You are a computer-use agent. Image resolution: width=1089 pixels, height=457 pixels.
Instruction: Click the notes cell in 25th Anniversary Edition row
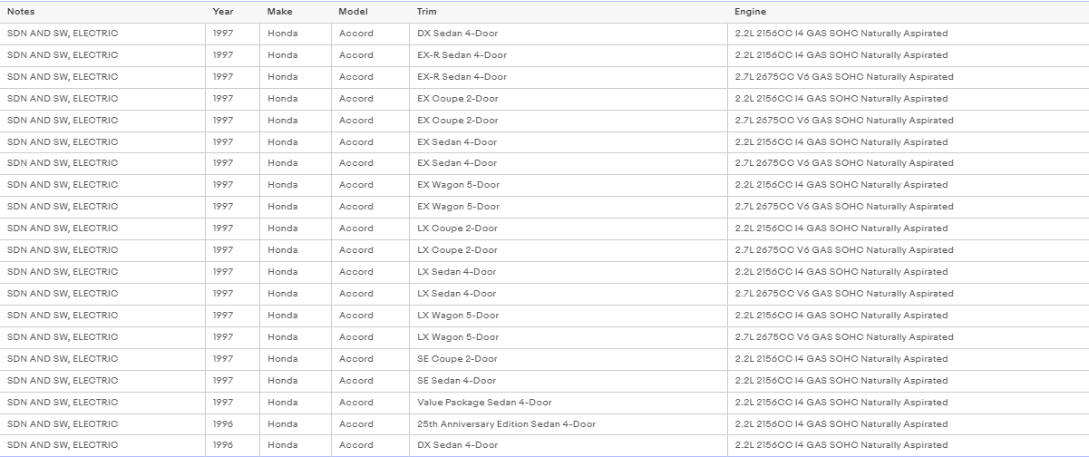coord(102,424)
